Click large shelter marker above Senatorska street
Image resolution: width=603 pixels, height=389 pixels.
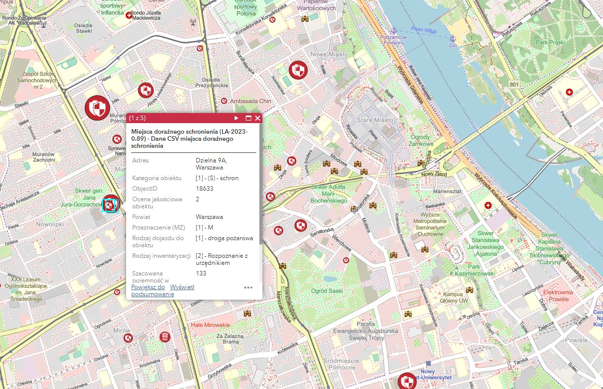click(x=301, y=225)
